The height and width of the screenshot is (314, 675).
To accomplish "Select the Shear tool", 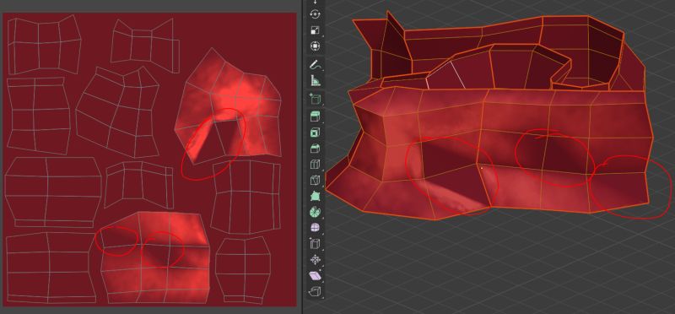I will 315,276.
